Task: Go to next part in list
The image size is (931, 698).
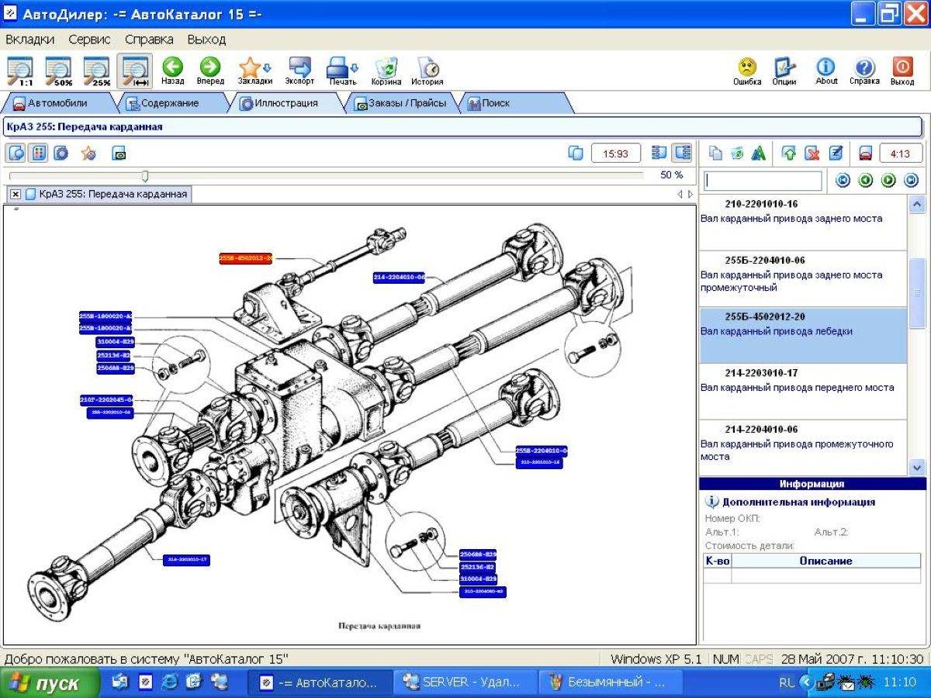Action: pyautogui.click(x=888, y=181)
